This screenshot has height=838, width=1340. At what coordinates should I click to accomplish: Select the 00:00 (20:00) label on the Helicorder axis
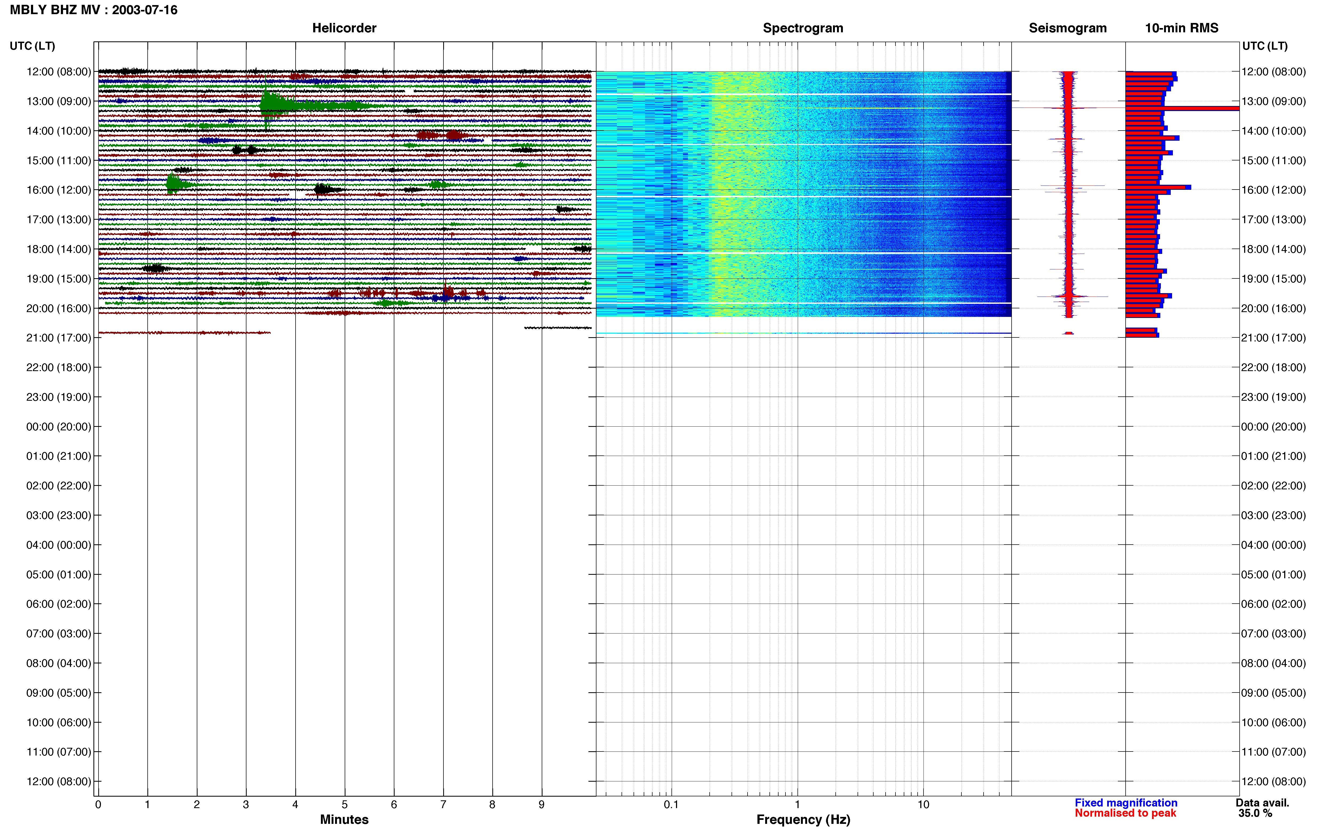click(59, 427)
